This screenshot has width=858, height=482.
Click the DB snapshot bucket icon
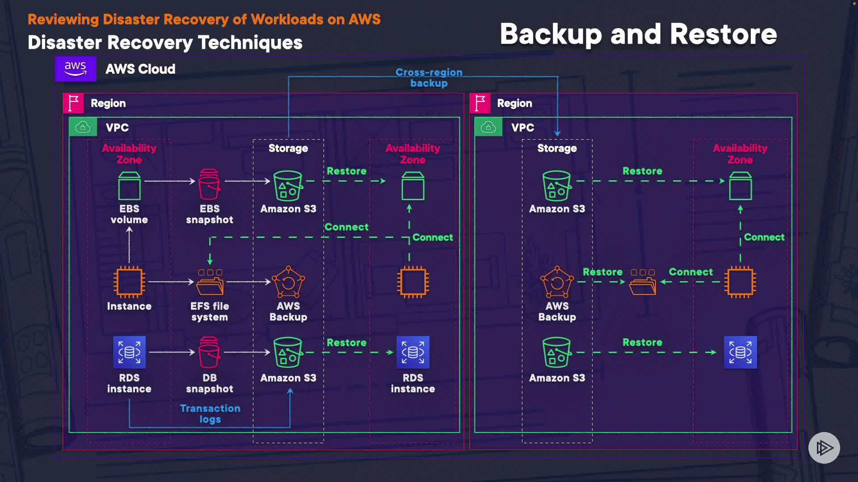(209, 352)
